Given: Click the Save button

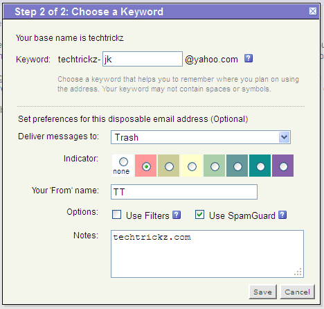Looking at the screenshot, I should click(262, 292).
